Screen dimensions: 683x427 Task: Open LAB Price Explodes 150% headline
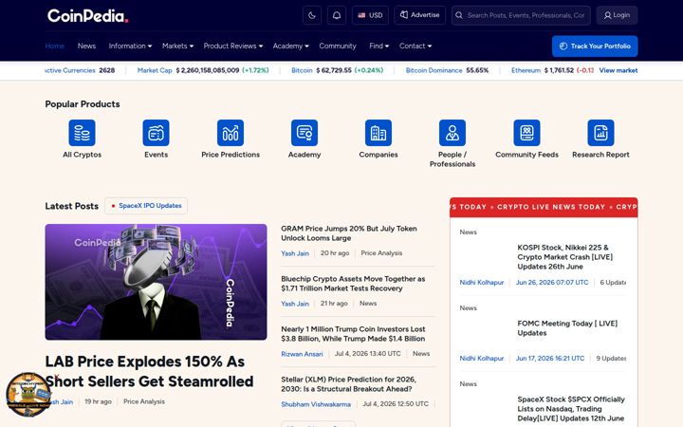(150, 371)
